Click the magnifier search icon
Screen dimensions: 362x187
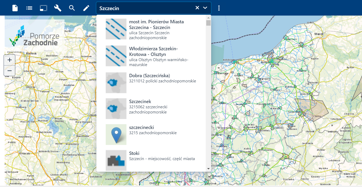pos(72,8)
